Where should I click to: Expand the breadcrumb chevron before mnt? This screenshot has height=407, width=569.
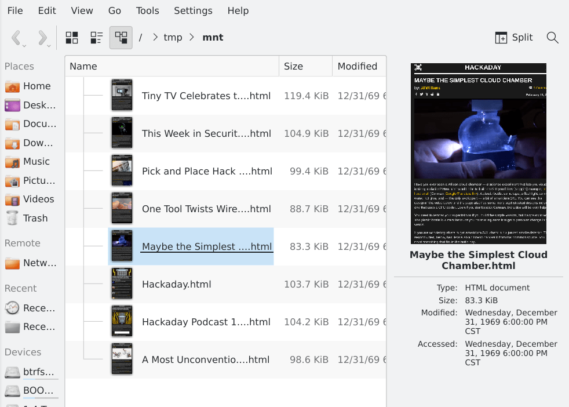tap(192, 38)
